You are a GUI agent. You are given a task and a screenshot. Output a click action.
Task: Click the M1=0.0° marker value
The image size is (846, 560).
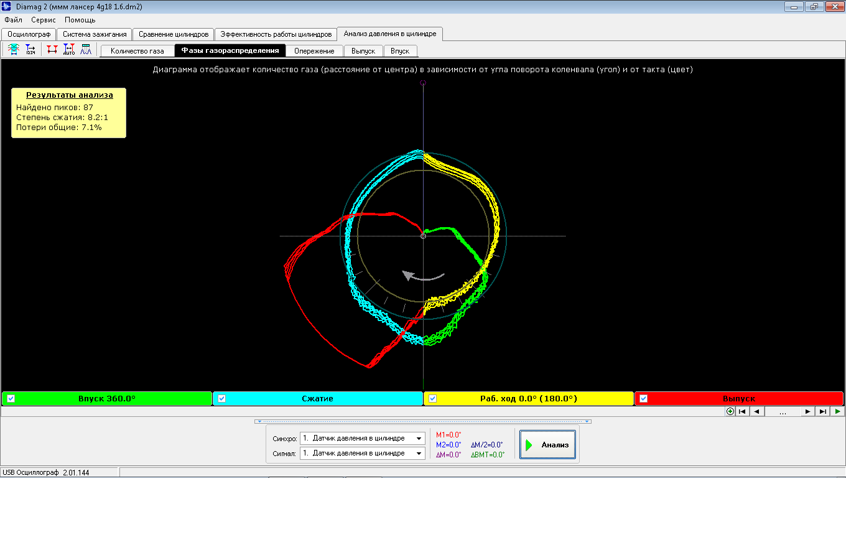[x=449, y=435]
